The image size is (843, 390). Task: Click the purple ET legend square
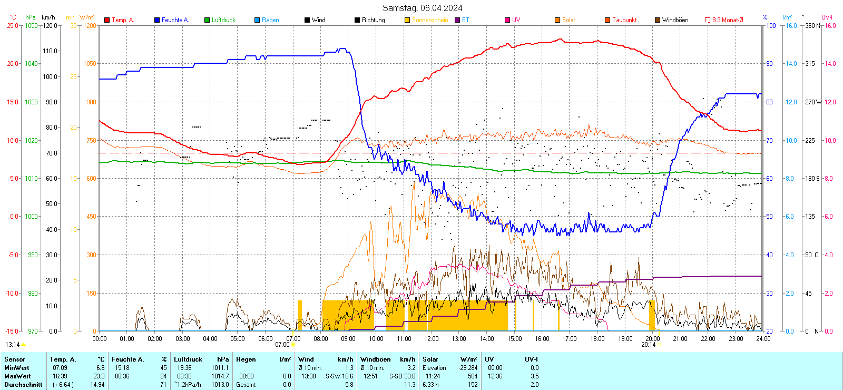pyautogui.click(x=457, y=20)
